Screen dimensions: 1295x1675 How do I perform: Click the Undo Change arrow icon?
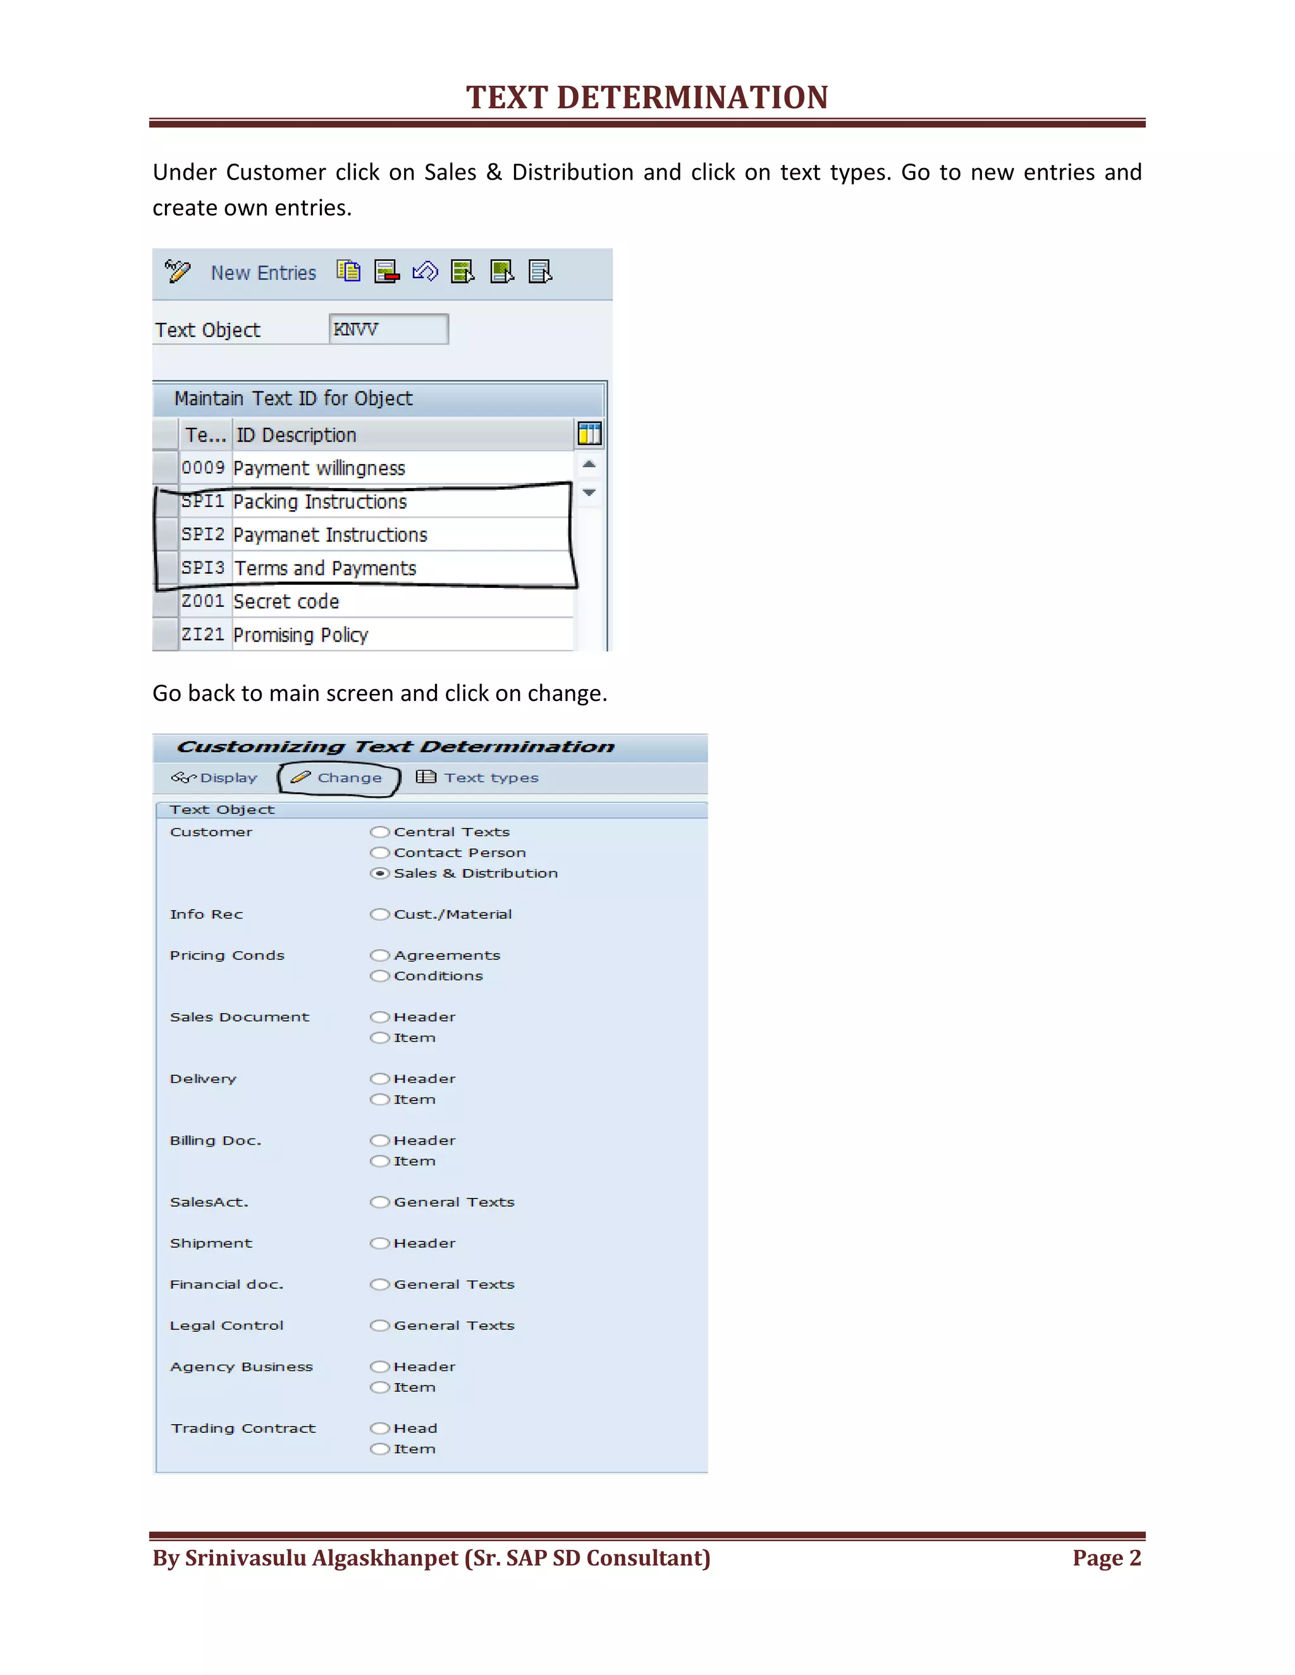[425, 272]
